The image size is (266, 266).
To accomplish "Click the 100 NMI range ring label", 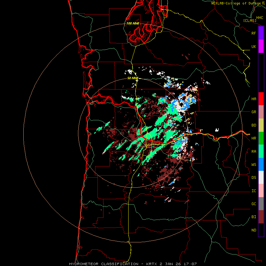I will 133,23.
